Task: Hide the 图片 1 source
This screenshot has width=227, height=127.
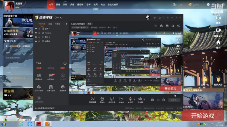Action: click(x=36, y=37)
